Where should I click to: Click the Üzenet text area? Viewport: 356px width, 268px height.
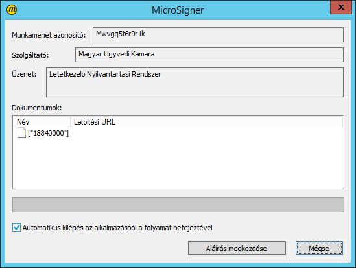coord(195,82)
